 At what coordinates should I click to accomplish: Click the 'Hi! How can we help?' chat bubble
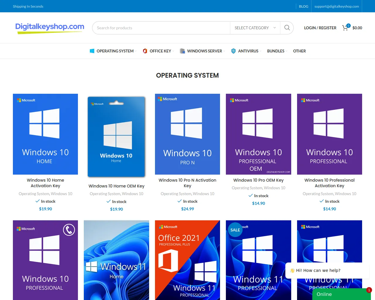click(x=327, y=270)
